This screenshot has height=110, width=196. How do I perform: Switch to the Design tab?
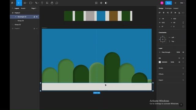161,8
